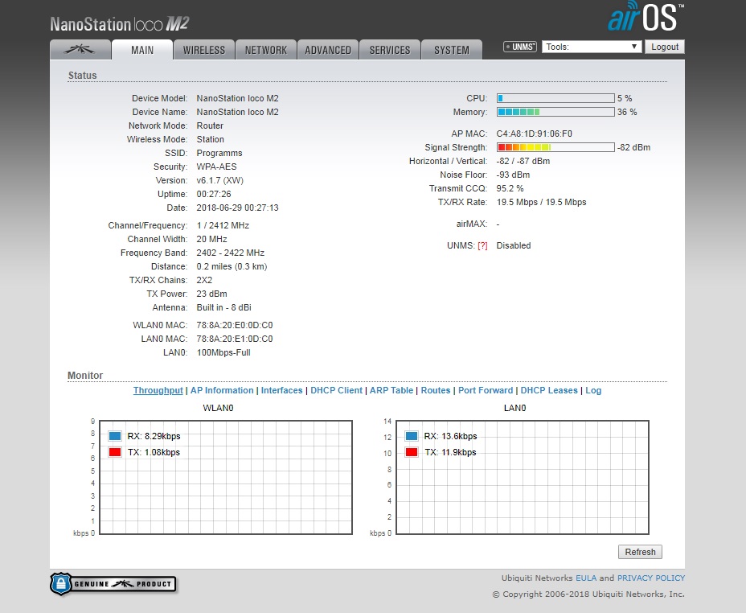Viewport: 746px width, 613px height.
Task: Click the Noise Floor value -93 dBm
Action: (513, 175)
